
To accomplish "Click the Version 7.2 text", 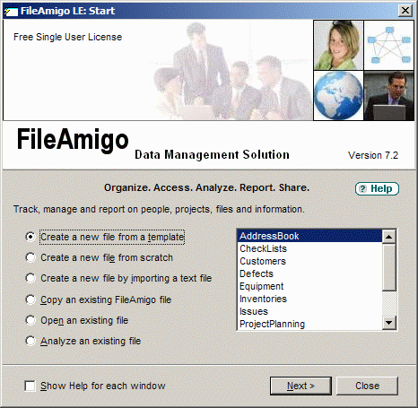I will point(373,155).
